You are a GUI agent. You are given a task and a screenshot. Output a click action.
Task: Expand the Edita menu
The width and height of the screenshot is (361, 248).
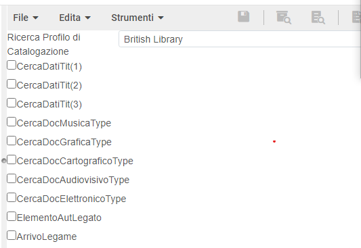[x=75, y=18]
